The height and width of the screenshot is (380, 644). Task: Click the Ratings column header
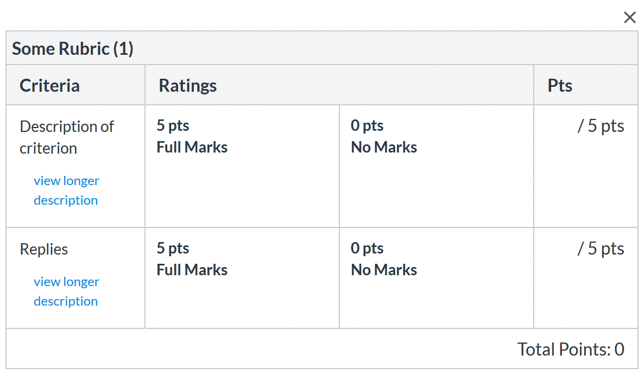(x=188, y=85)
